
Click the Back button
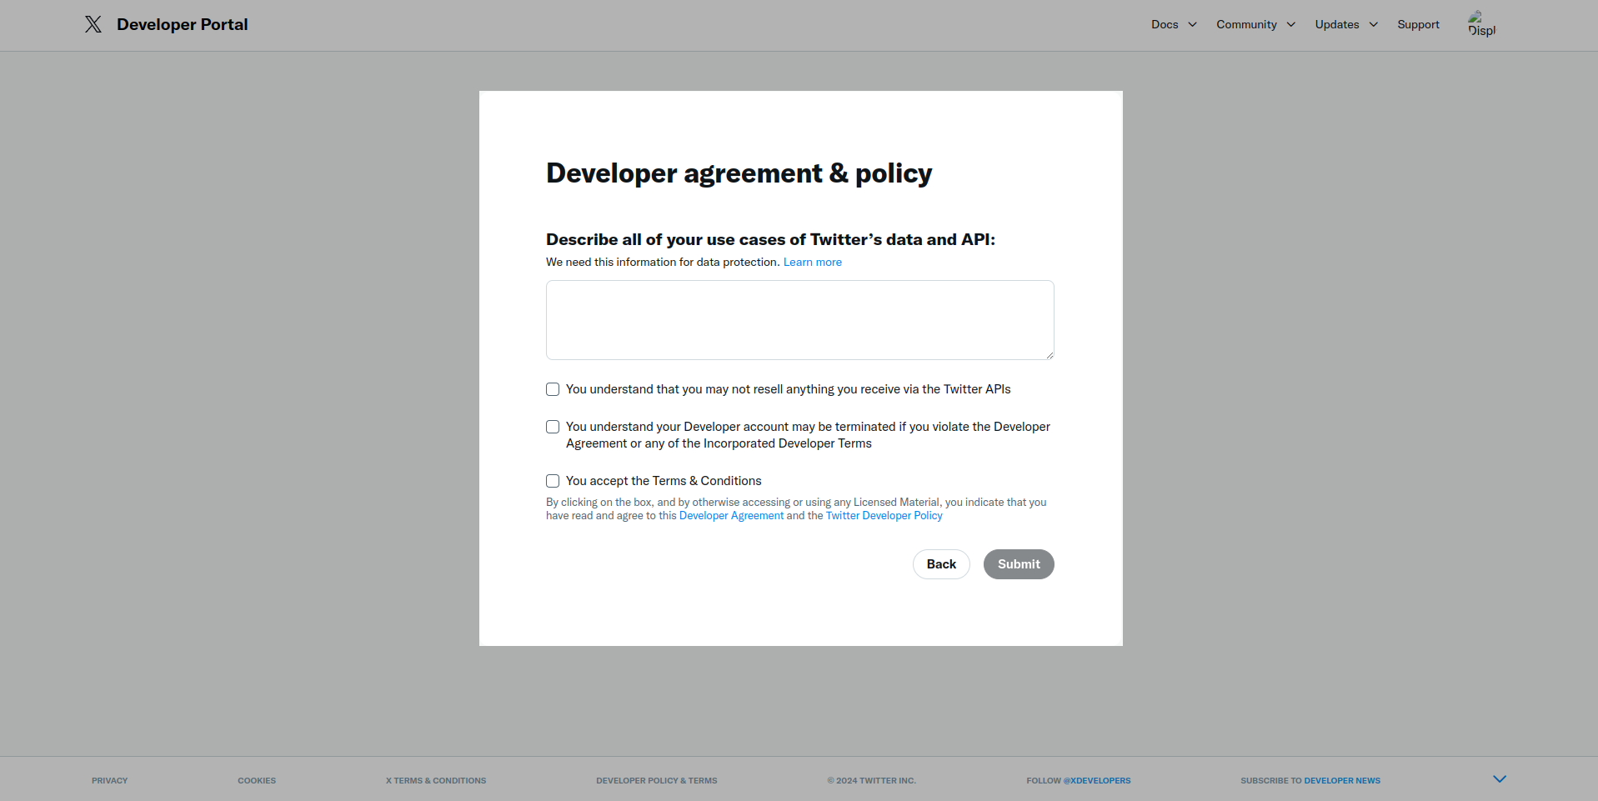tap(941, 564)
